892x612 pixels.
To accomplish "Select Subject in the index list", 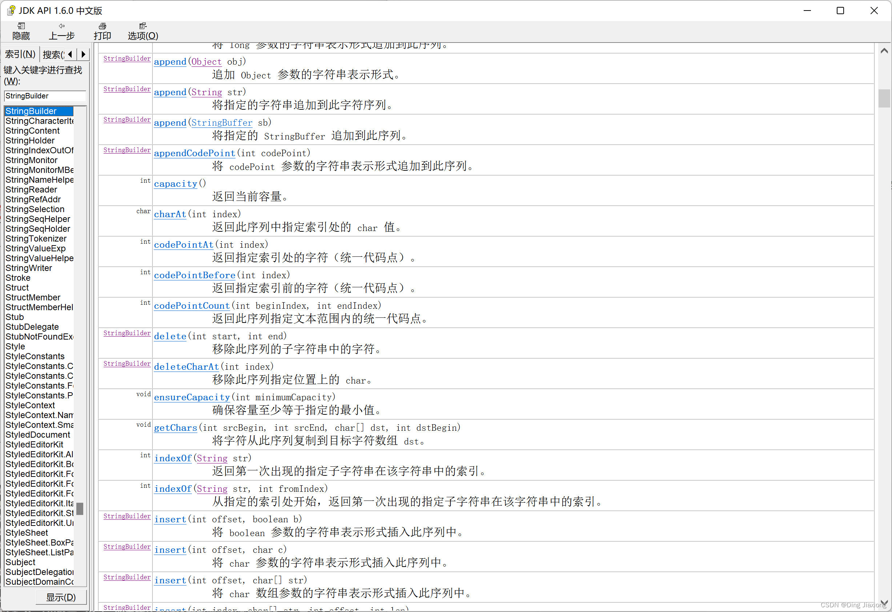I will (x=20, y=562).
